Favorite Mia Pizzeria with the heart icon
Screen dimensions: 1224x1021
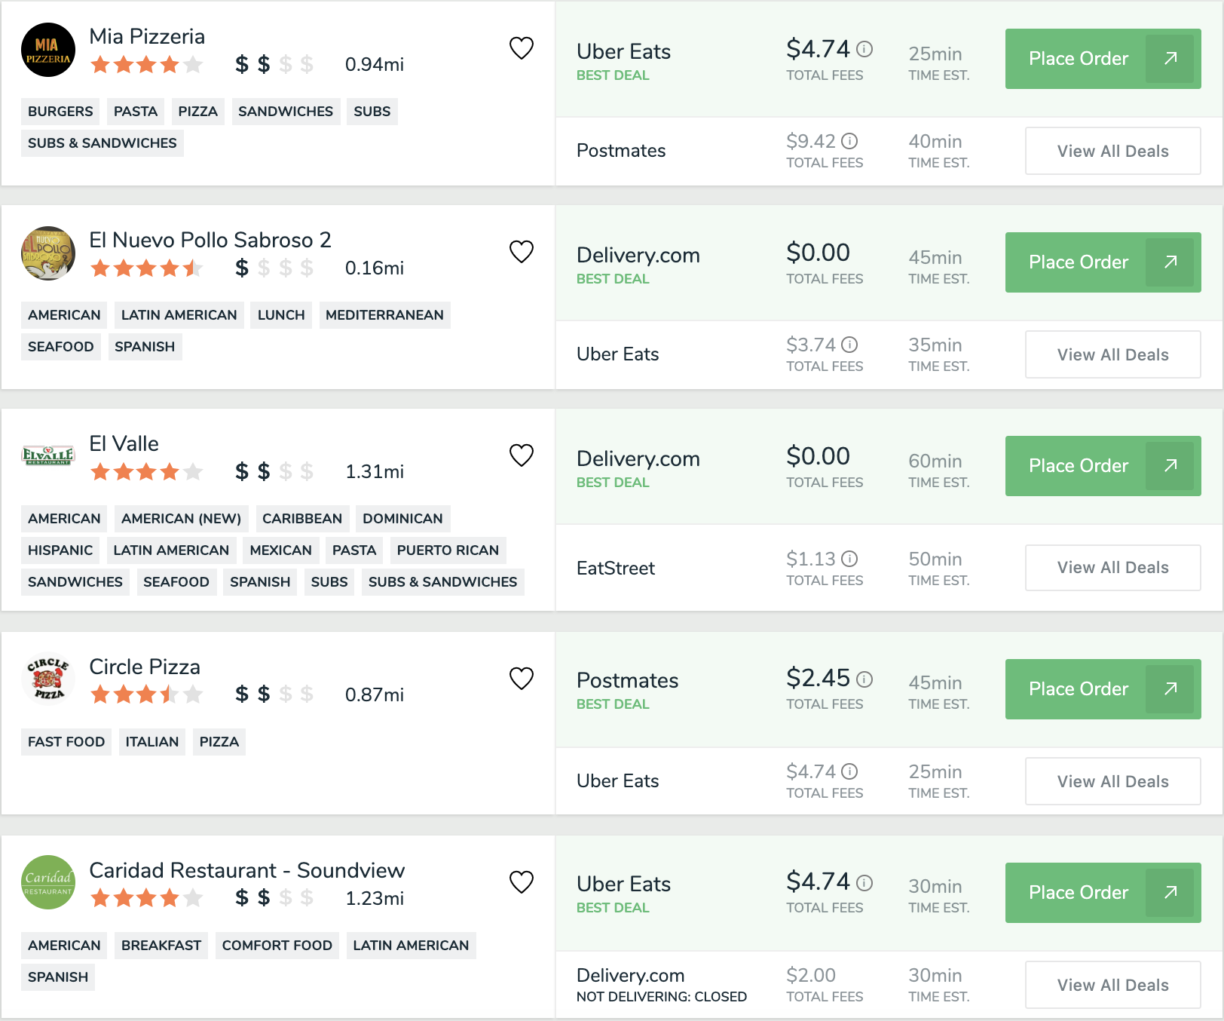point(522,48)
